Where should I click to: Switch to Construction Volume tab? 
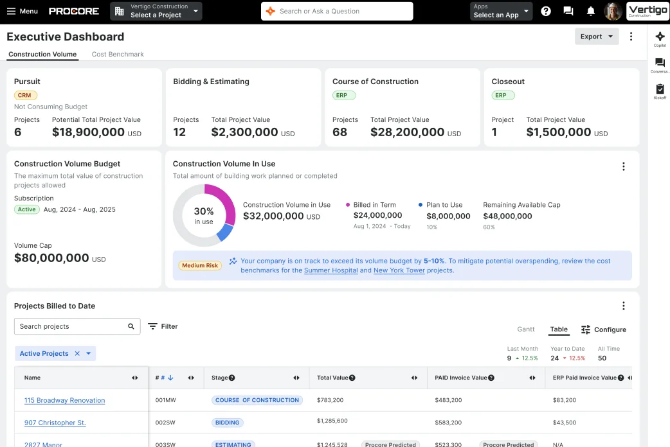click(42, 54)
